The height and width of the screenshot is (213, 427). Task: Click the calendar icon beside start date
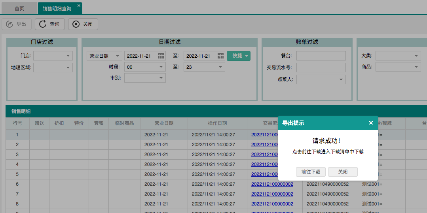(x=161, y=56)
